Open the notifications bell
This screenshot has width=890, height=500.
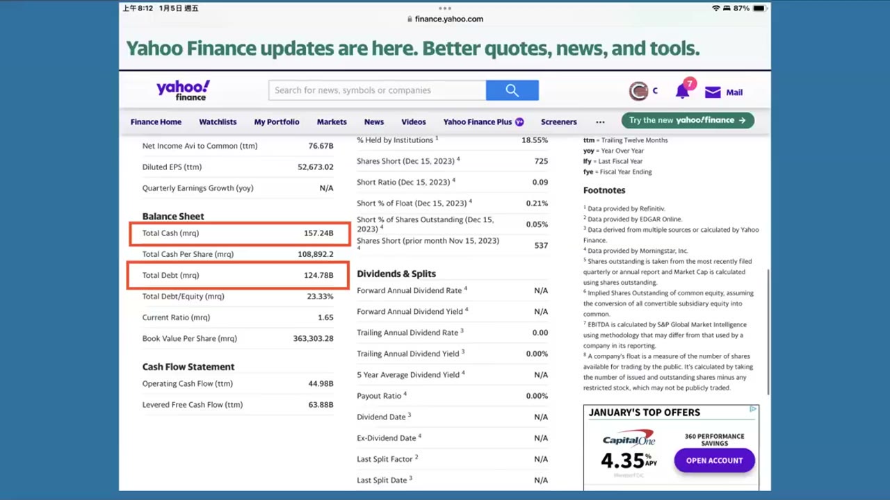coord(682,90)
